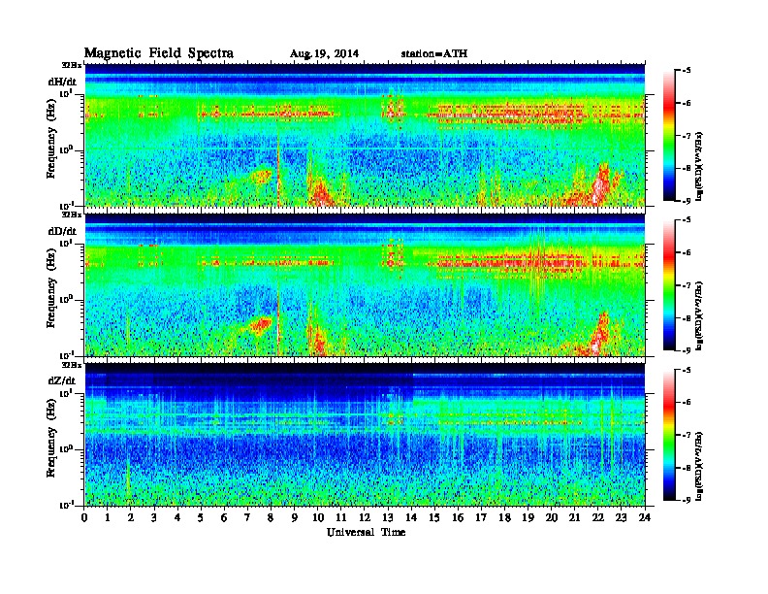This screenshot has height=594, width=768.
Task: Click the -7 label on dD/dt color bar
Action: 686,285
